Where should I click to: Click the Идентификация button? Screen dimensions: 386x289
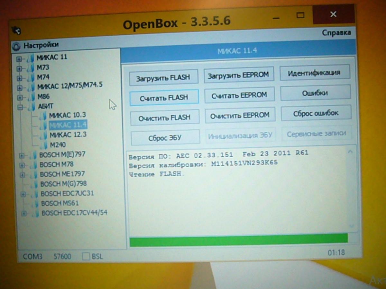tap(314, 73)
